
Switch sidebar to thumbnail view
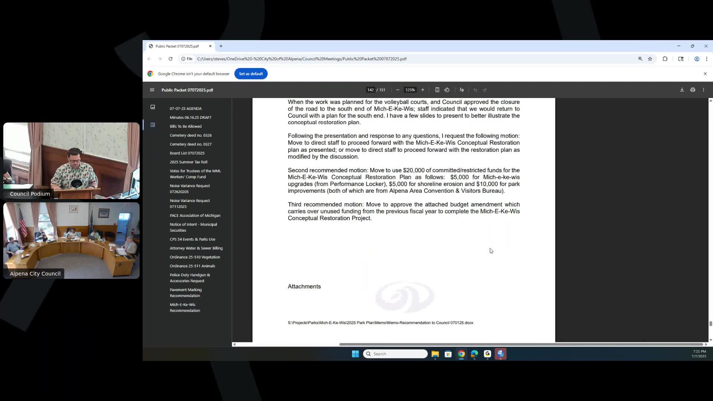pyautogui.click(x=153, y=107)
